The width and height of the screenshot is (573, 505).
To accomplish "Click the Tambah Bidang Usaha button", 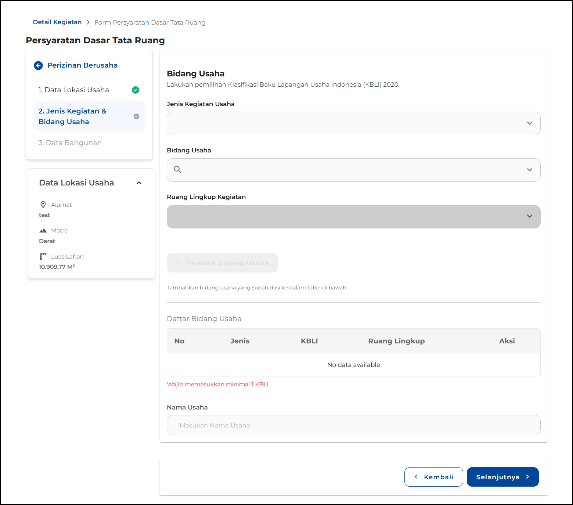I will click(222, 263).
